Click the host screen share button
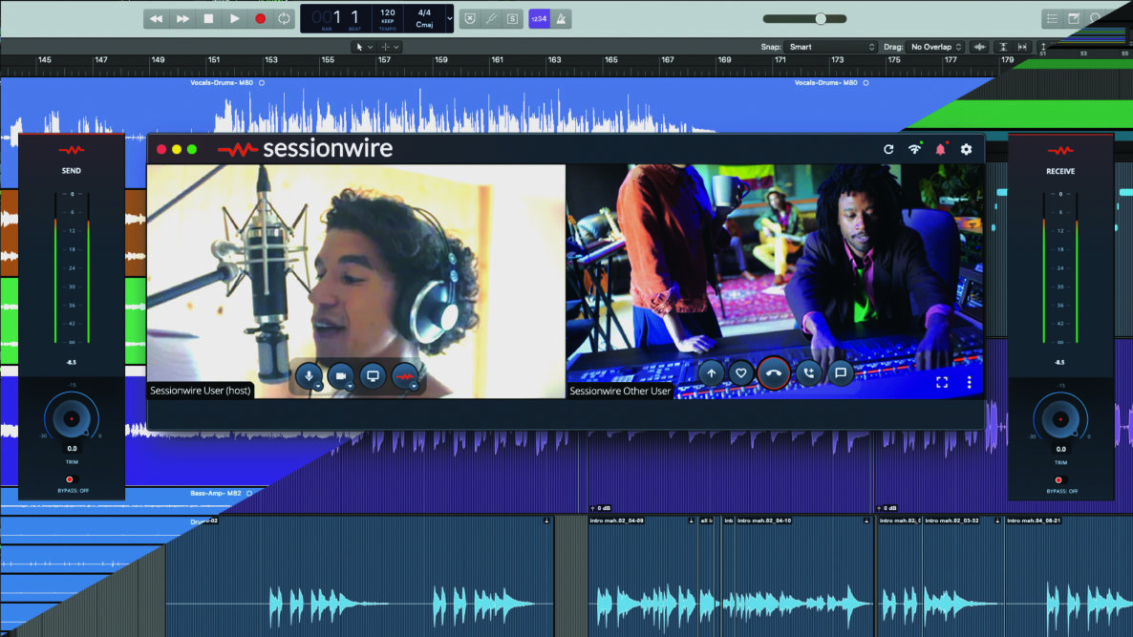The image size is (1133, 637). [x=373, y=375]
